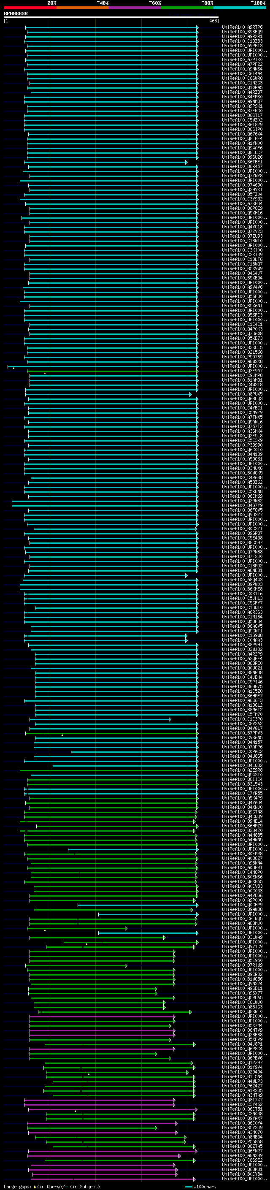Select the UniRef100_B8M6T2 label
This screenshot has width=270, height=1190.
click(x=242, y=710)
